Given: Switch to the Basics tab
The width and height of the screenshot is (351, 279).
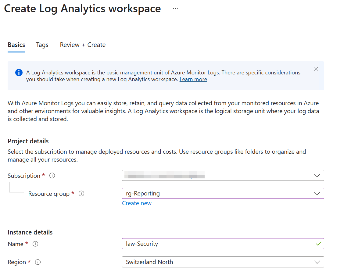Looking at the screenshot, I should 16,45.
